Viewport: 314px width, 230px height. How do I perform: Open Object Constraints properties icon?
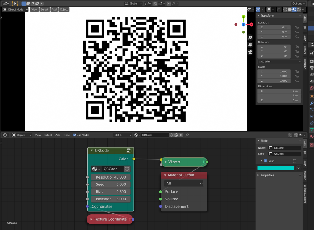coord(312,123)
